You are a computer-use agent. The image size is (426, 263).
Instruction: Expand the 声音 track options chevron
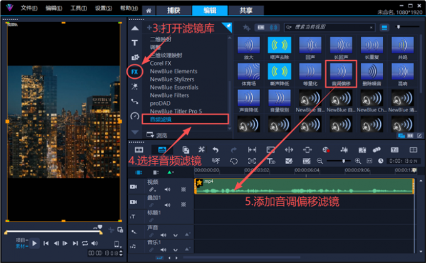[175, 235]
